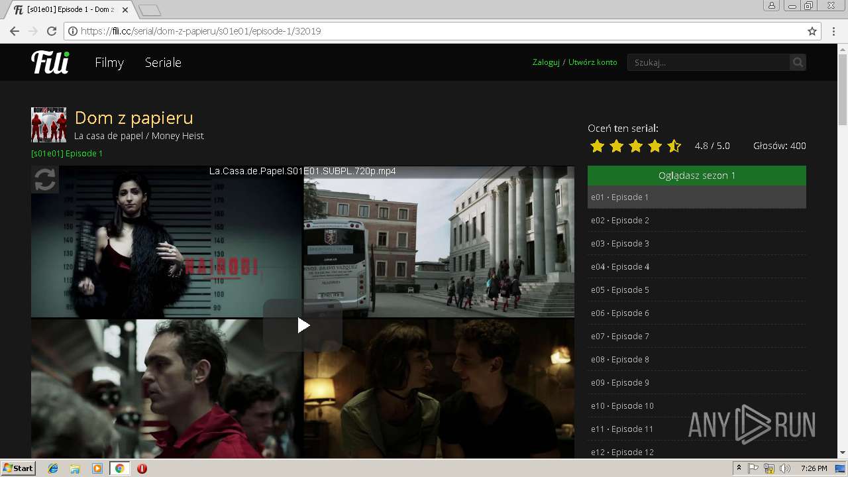Screen dimensions: 848x477
Task: Click the site info icon in address bar
Action: [72, 31]
